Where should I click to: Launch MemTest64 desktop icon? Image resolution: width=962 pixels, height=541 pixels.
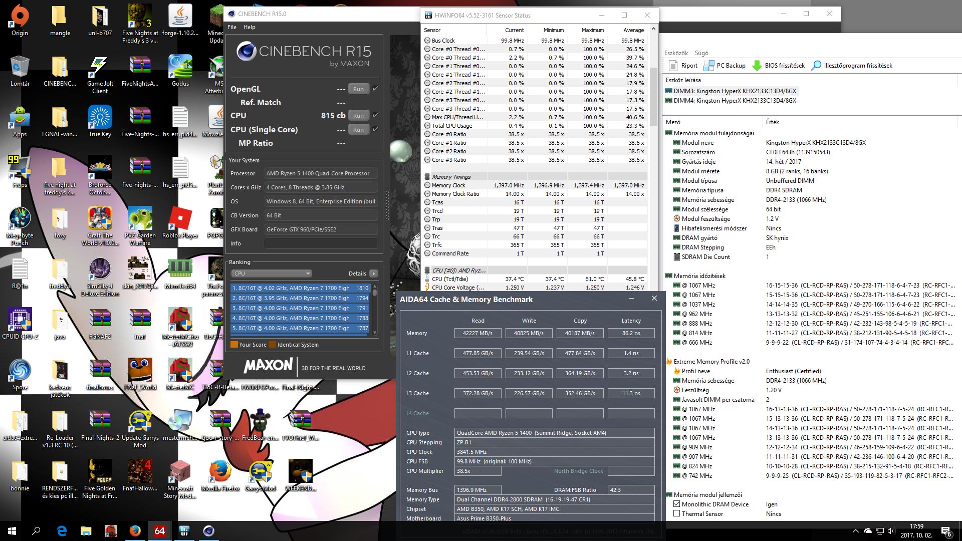click(180, 273)
